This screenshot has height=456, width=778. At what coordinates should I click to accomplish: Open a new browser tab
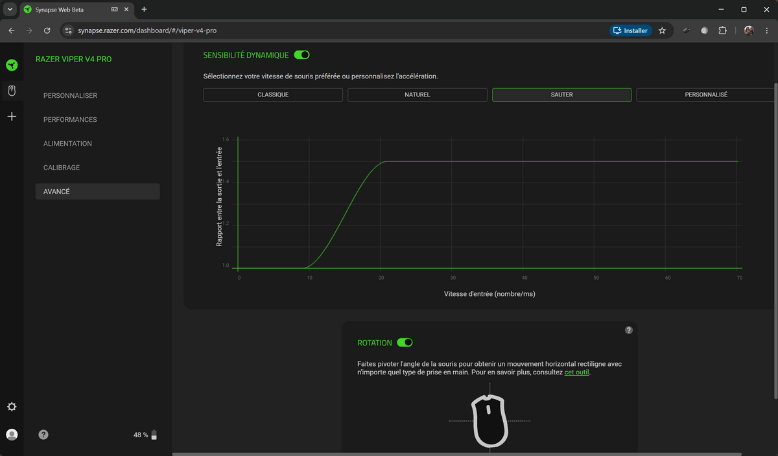(x=144, y=9)
